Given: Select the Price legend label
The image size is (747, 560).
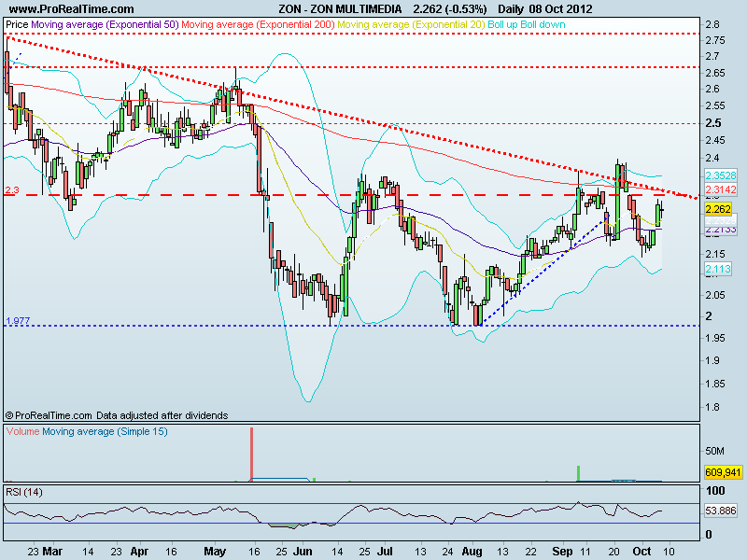Looking at the screenshot, I should (x=17, y=24).
